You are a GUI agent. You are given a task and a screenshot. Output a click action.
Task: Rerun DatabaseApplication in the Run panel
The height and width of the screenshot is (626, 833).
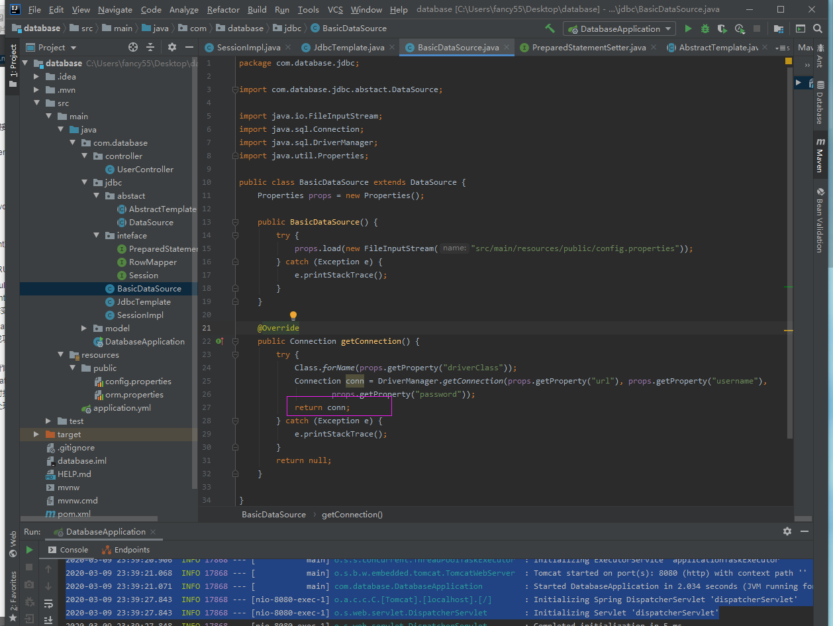pyautogui.click(x=29, y=550)
